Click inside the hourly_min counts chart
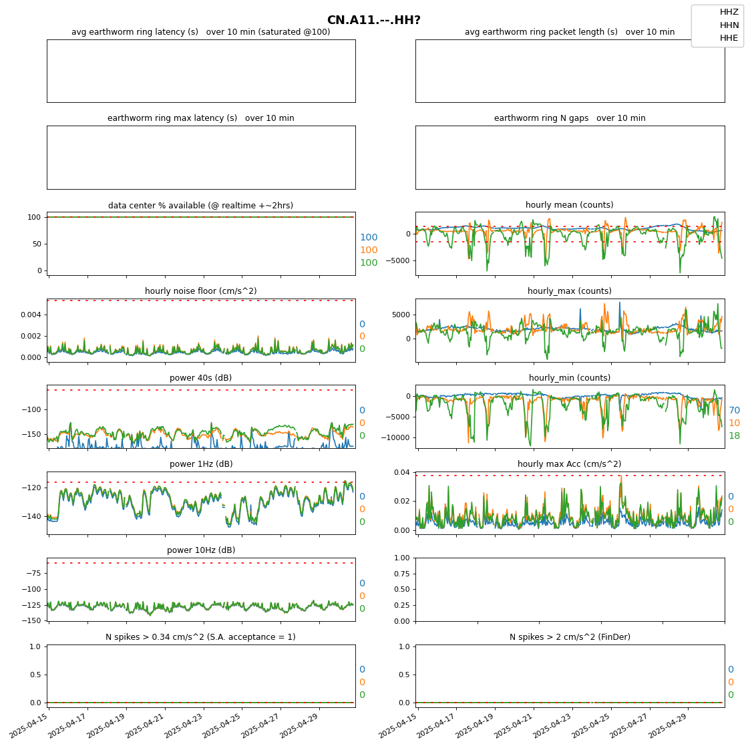Screen dimensions: 748x748 [570, 417]
